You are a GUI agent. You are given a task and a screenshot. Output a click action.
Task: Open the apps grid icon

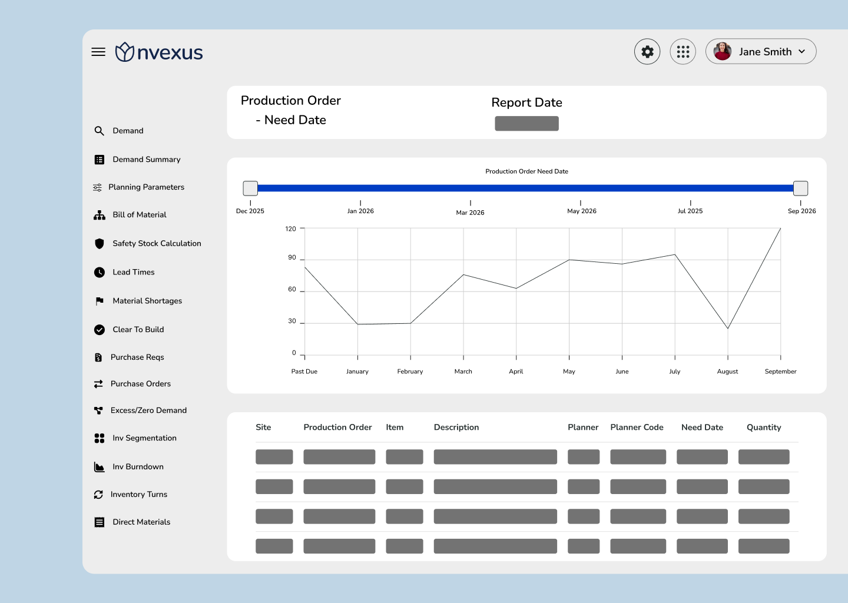pos(683,52)
